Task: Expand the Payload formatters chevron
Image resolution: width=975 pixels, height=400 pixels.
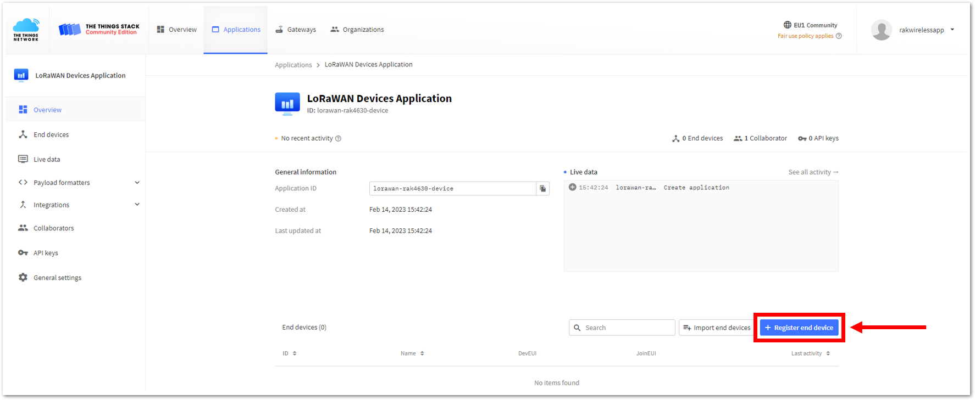Action: click(x=137, y=183)
